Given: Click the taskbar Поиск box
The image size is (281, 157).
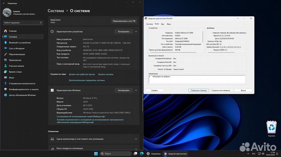Looking at the screenshot, I should (116, 153).
